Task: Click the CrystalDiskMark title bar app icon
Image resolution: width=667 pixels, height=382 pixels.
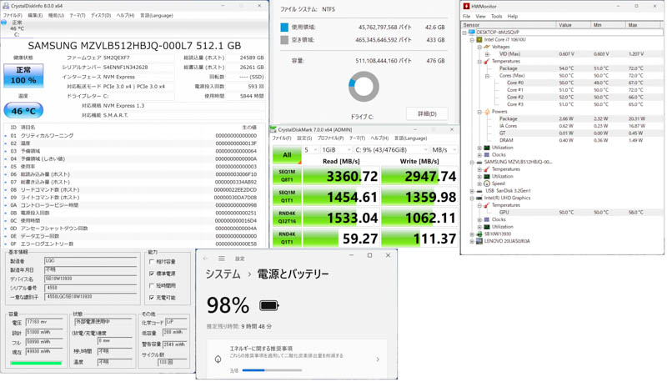Action: click(x=273, y=129)
